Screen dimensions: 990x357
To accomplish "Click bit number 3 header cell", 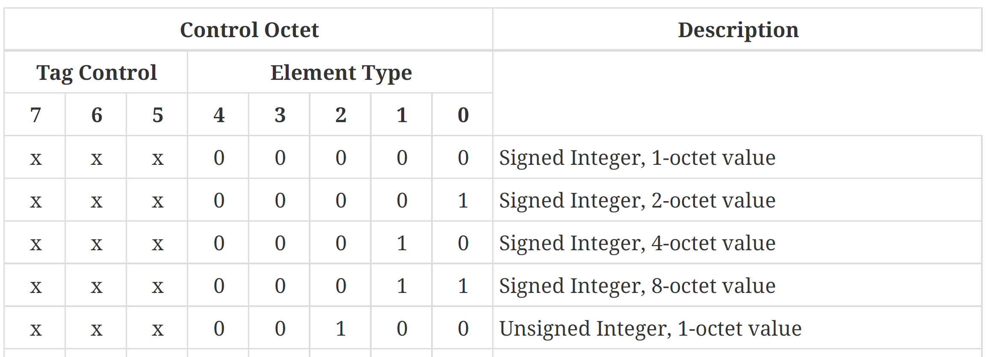I will tap(280, 115).
